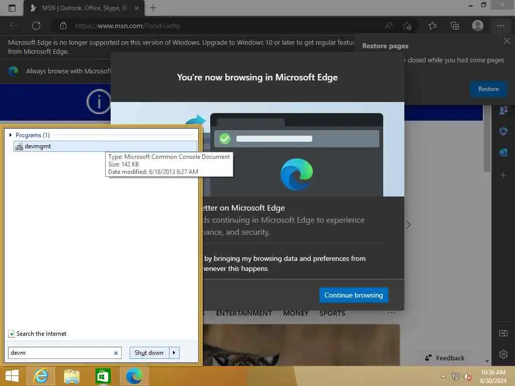Click next arrow beside Edge dialog
Viewport: 515px width, 386px height.
408,225
